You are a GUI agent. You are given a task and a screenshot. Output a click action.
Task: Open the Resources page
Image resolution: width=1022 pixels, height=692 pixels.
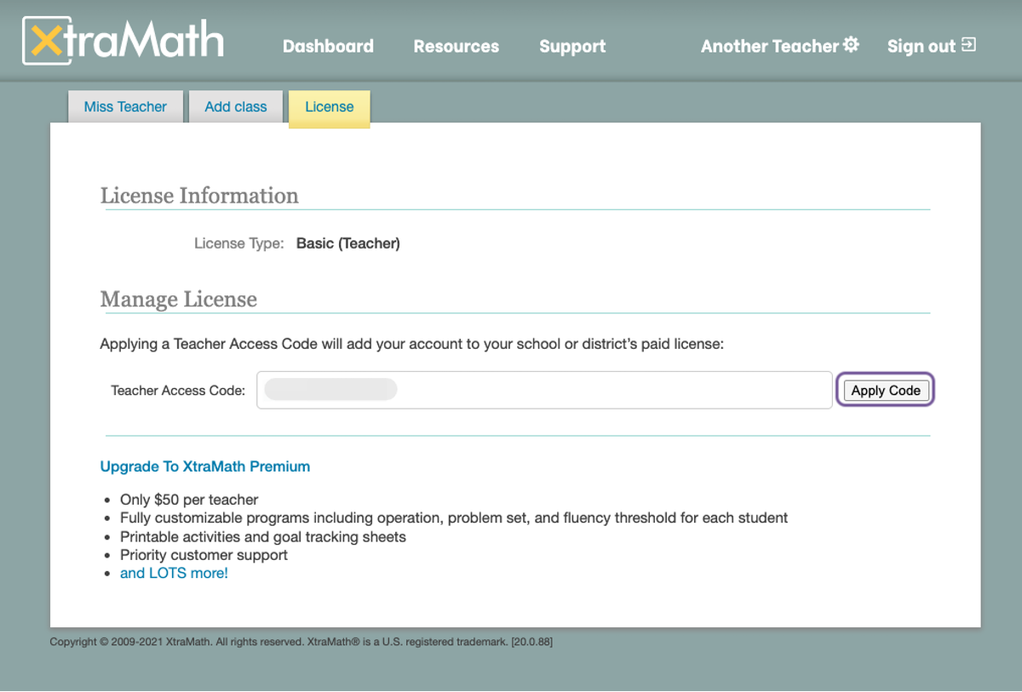tap(456, 46)
